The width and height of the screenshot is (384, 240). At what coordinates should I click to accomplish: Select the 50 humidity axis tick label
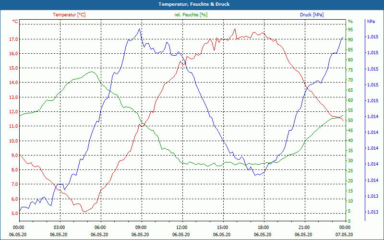[x=350, y=120]
